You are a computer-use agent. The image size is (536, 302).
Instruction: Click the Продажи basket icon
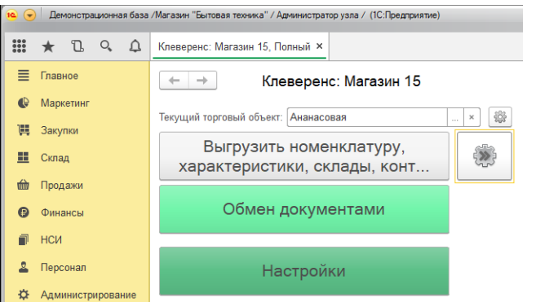point(23,185)
